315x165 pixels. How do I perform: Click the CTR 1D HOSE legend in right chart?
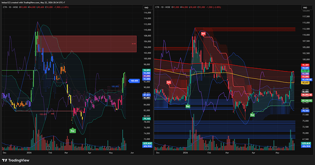coord(163,7)
